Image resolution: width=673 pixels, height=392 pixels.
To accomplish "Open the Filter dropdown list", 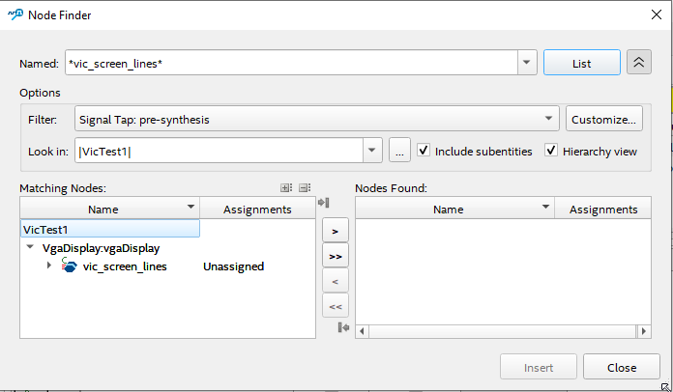I will pyautogui.click(x=549, y=120).
